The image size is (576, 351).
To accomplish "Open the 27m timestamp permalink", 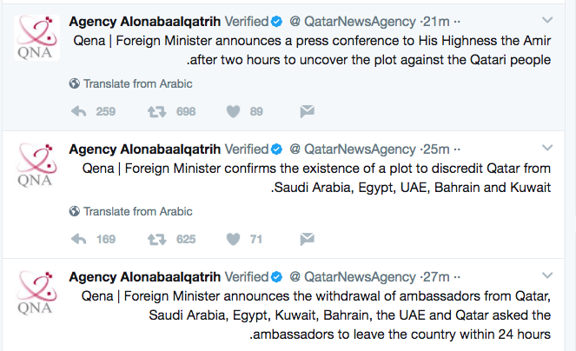I will pos(436,277).
